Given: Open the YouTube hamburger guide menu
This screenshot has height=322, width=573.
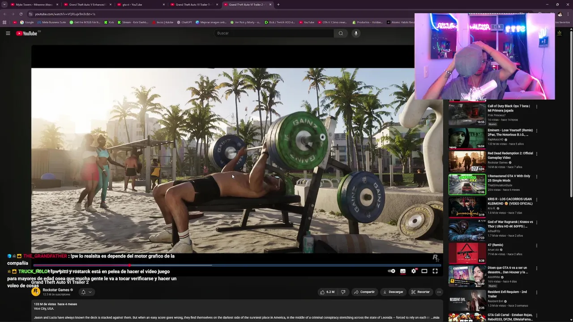Looking at the screenshot, I should (8, 33).
